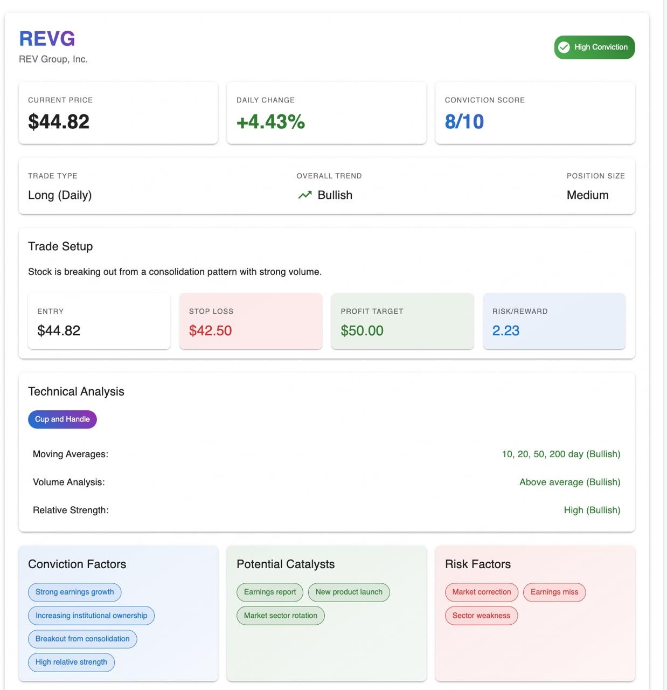
Task: Click the Increasing institutional ownership chip
Action: point(91,616)
